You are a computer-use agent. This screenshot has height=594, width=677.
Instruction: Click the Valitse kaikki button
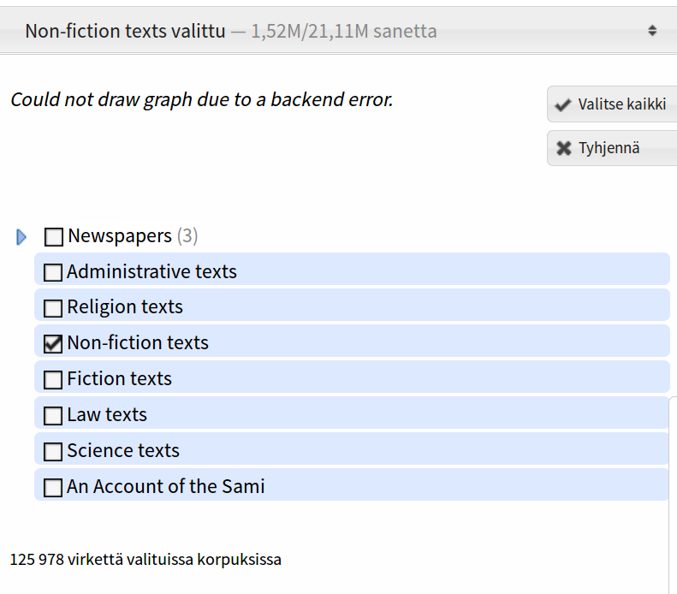[x=612, y=104]
